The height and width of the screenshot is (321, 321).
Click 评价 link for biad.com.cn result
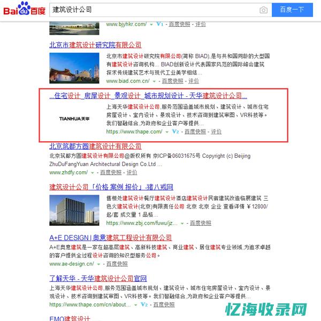point(194,81)
